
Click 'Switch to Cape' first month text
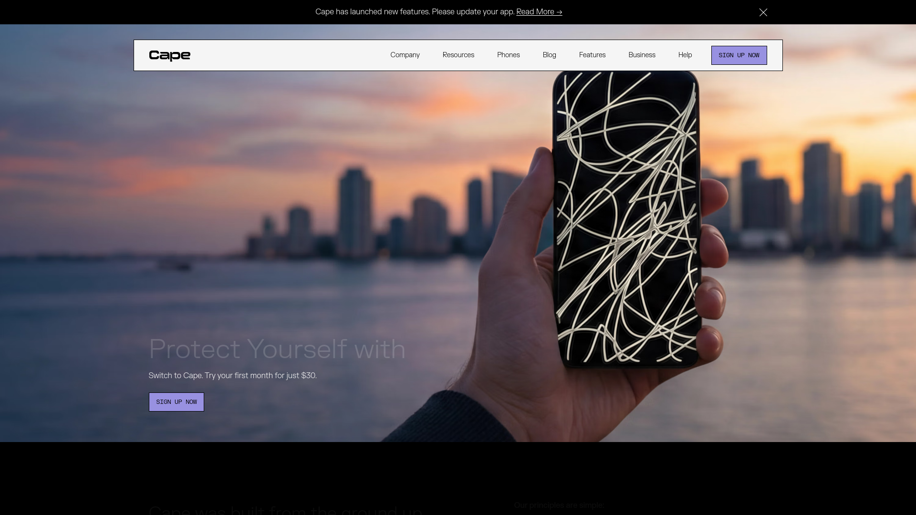coord(232,376)
